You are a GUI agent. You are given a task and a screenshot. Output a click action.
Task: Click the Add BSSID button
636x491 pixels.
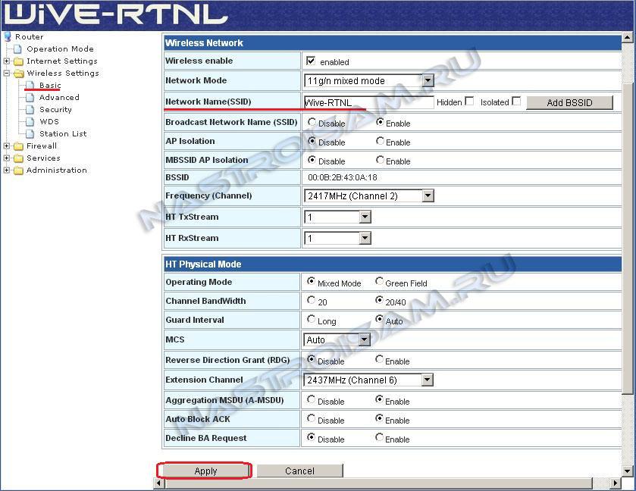tap(569, 102)
